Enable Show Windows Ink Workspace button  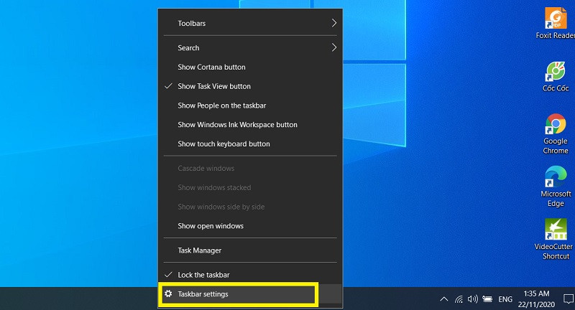click(x=250, y=124)
